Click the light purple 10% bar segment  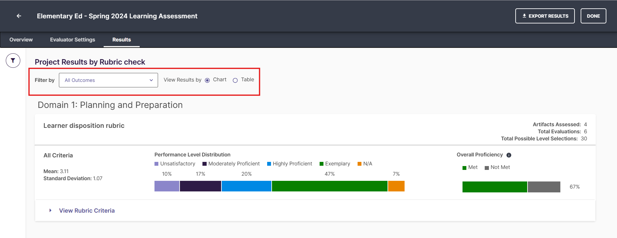pyautogui.click(x=167, y=186)
